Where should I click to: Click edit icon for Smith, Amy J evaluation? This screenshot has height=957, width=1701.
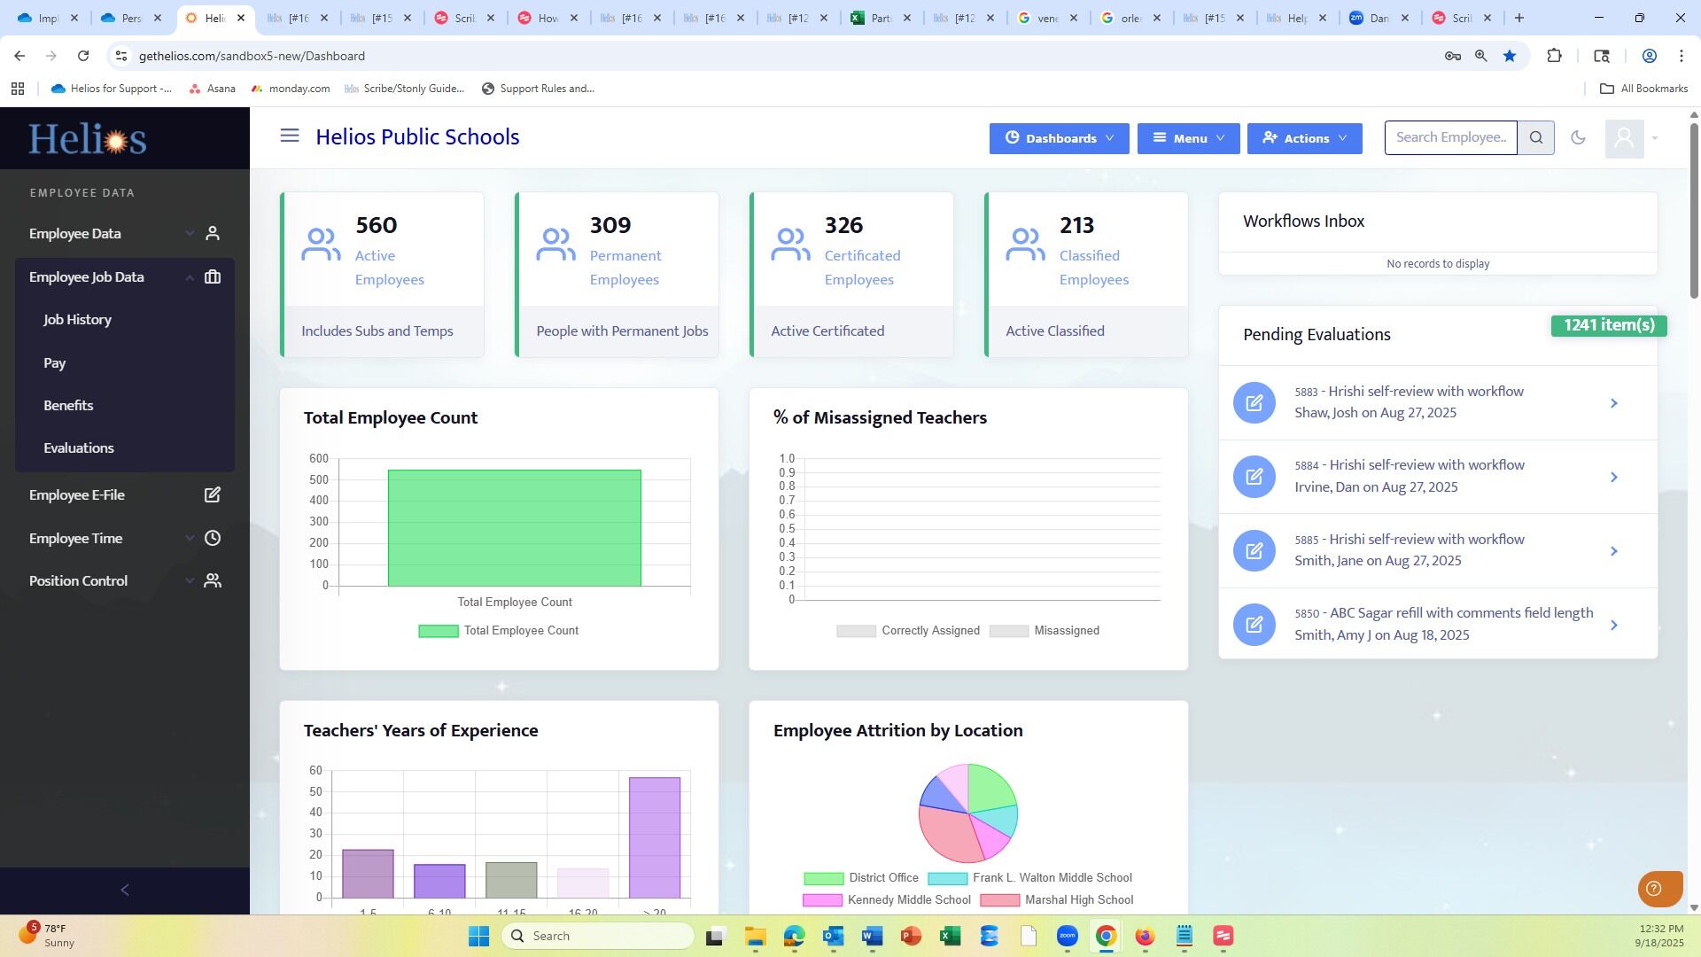click(x=1254, y=625)
